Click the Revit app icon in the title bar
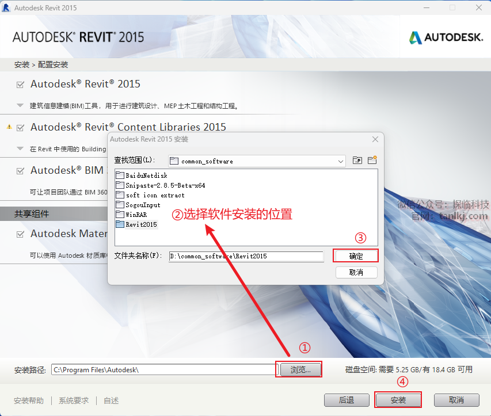Image resolution: width=491 pixels, height=416 pixels. click(x=6, y=7)
